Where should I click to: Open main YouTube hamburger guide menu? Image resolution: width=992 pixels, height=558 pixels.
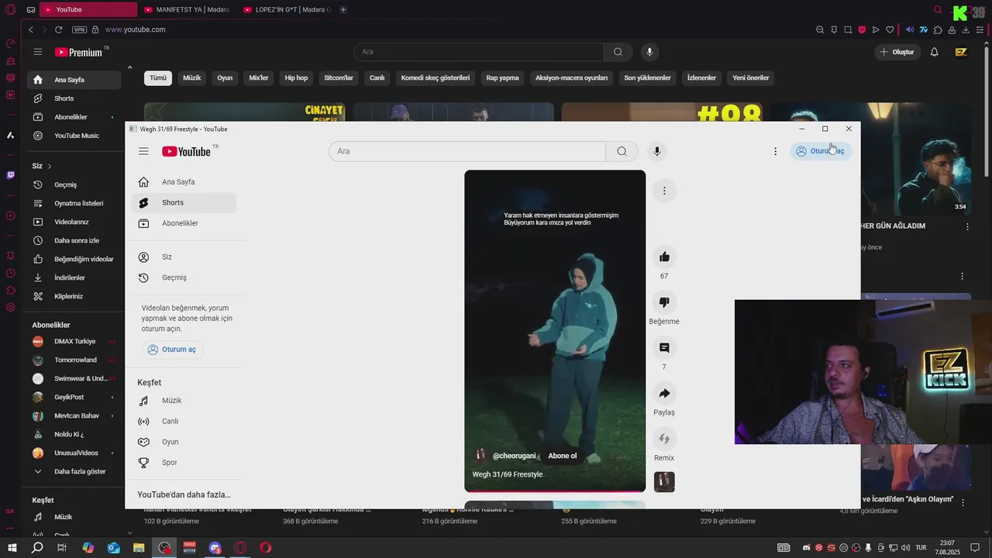click(x=37, y=52)
